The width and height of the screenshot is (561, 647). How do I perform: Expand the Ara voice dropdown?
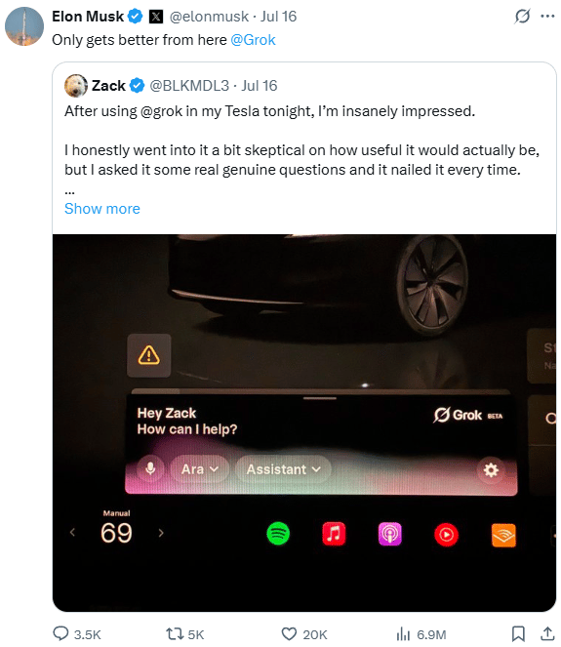tap(199, 469)
